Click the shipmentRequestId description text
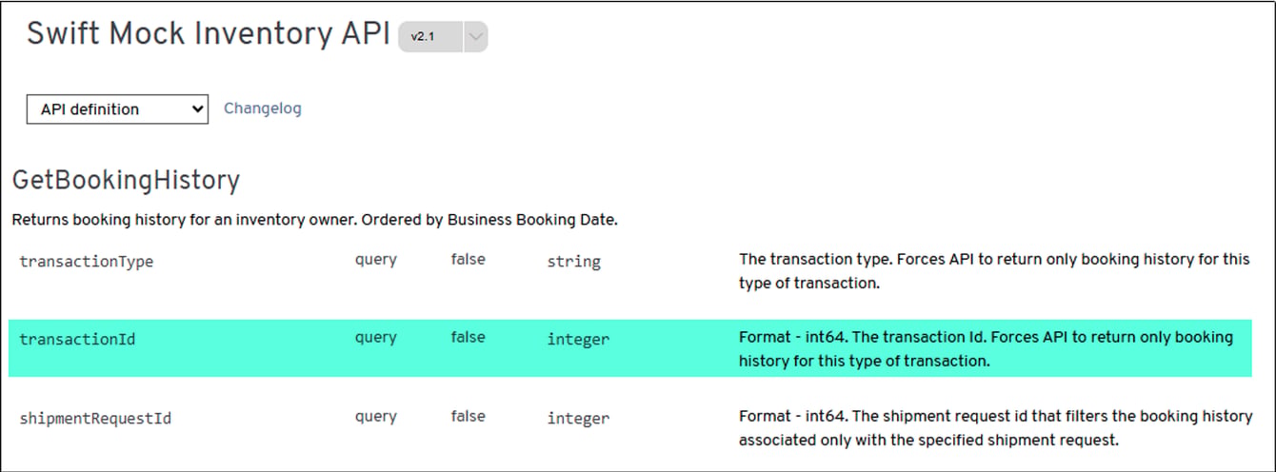The width and height of the screenshot is (1276, 472). coord(995,428)
